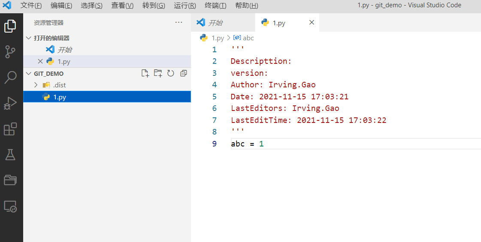Click line number 5 in gutter
This screenshot has height=242, width=481.
[x=214, y=97]
